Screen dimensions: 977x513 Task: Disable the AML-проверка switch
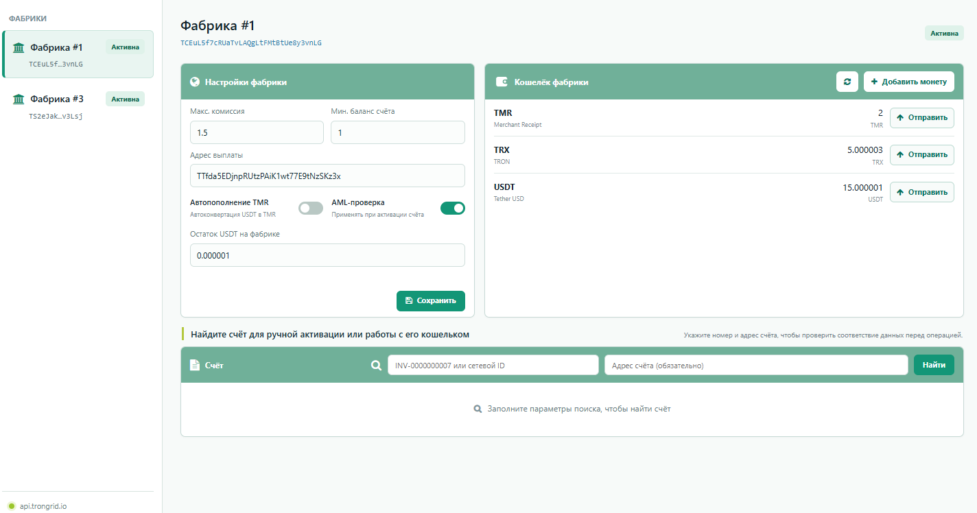point(453,208)
